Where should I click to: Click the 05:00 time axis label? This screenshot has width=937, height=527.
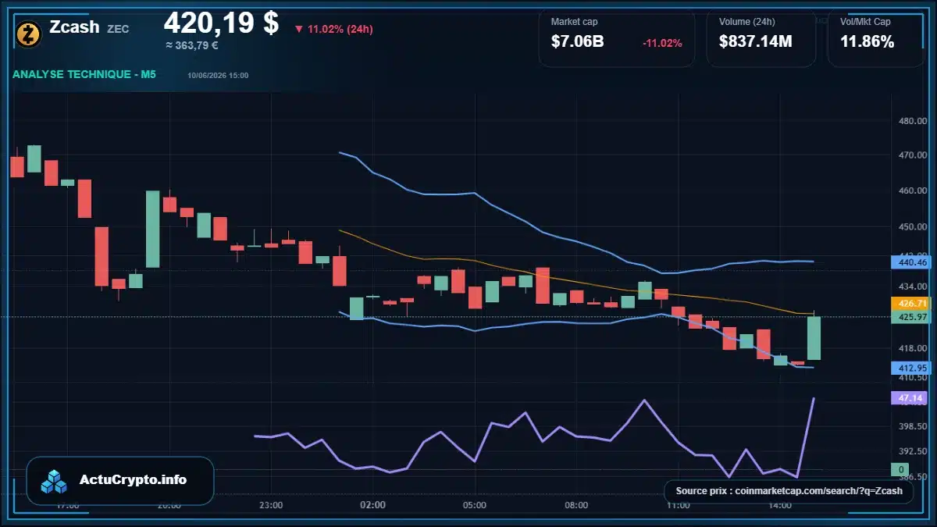[475, 505]
